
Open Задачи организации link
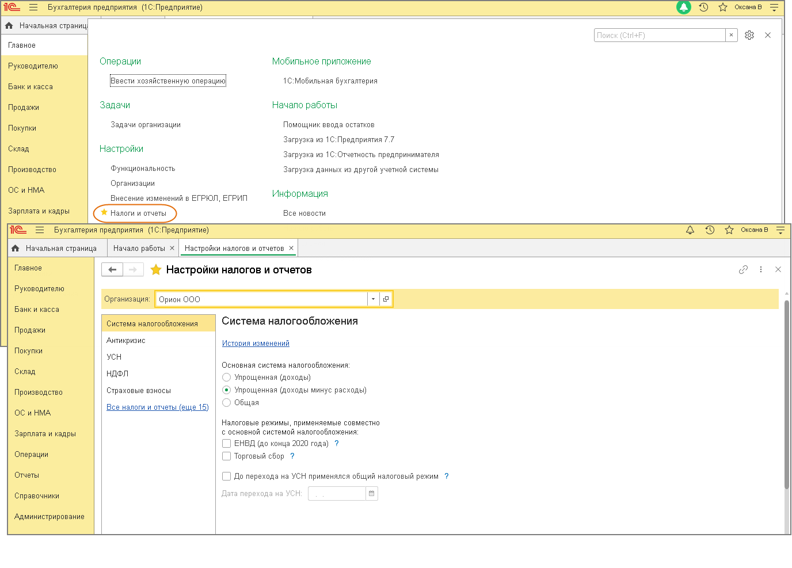coord(146,125)
